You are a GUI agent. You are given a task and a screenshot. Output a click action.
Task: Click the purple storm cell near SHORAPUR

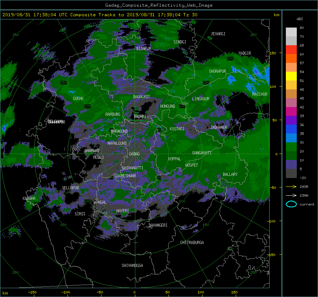pos(231,79)
